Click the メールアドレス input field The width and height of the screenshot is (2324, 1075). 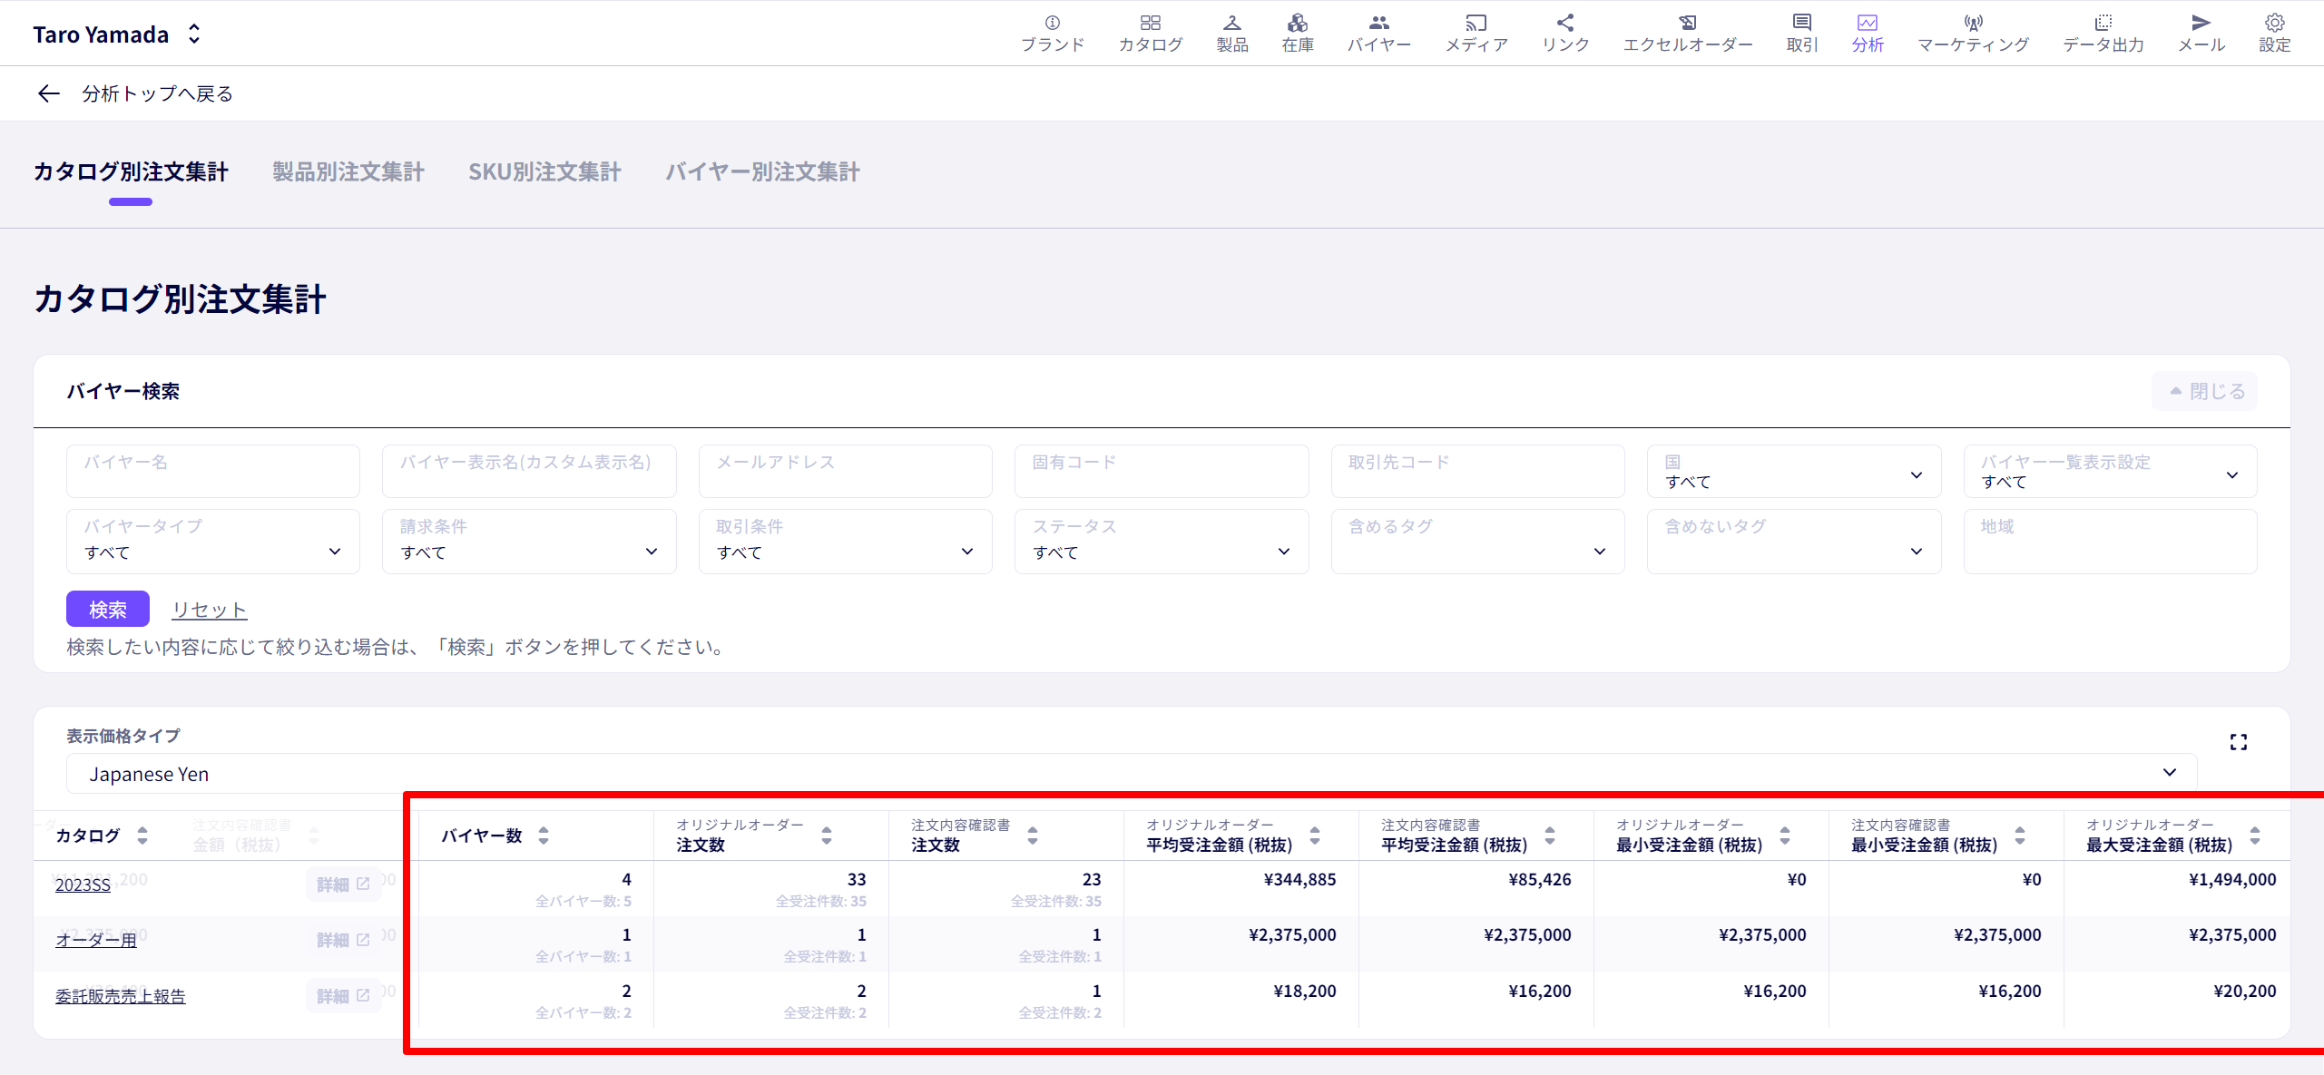click(845, 471)
